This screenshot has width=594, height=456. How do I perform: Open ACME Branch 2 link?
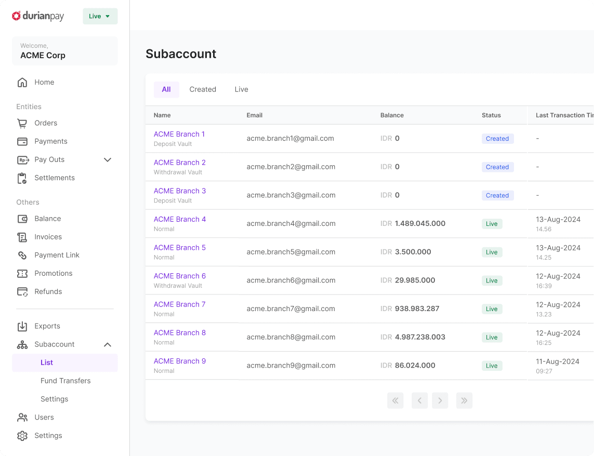(180, 163)
